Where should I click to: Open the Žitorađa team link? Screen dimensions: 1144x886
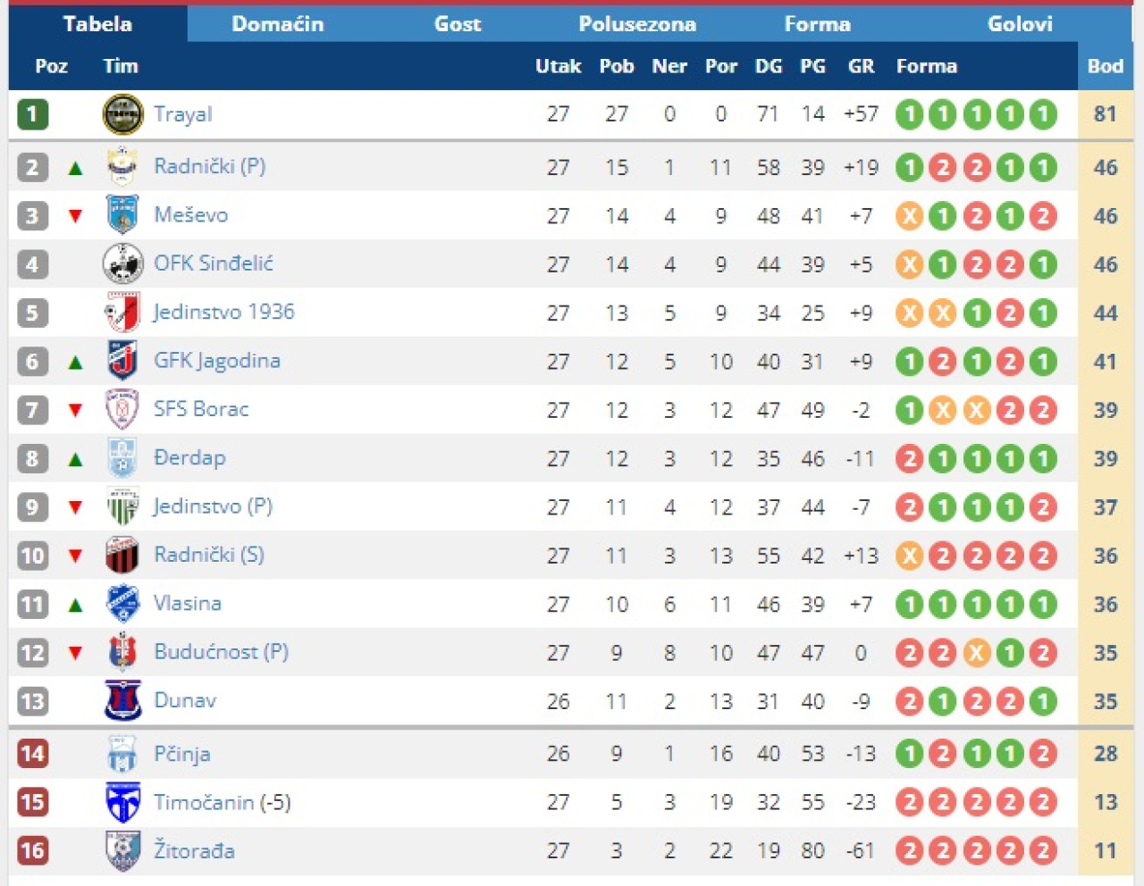point(194,850)
